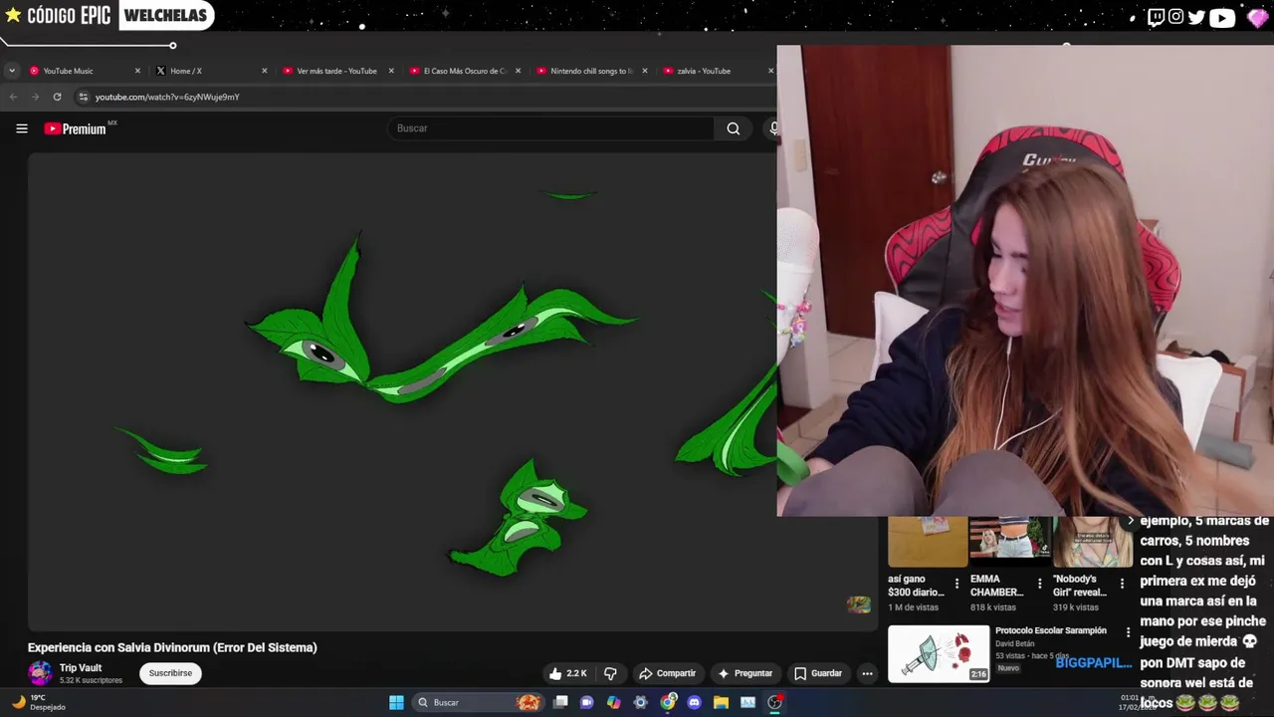Go forward in browser history
The width and height of the screenshot is (1274, 717).
pyautogui.click(x=35, y=97)
